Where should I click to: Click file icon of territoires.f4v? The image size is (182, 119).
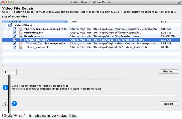(21, 33)
